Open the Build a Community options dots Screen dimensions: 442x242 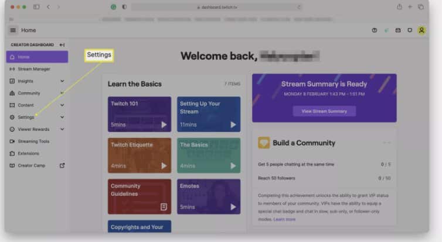[x=387, y=143]
